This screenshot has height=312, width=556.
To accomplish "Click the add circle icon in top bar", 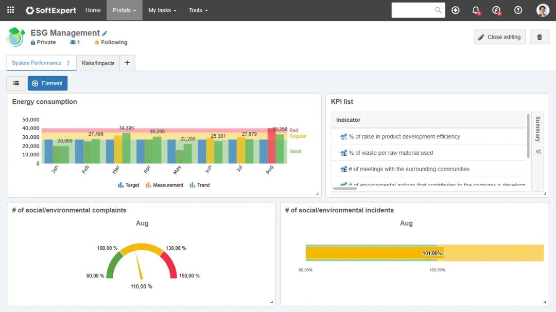I will point(455,10).
